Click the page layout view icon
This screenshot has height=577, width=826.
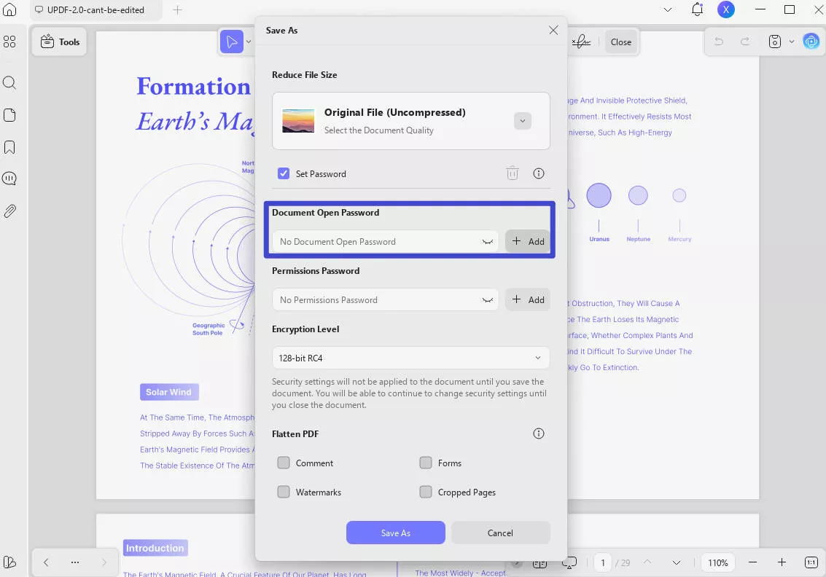tap(539, 563)
